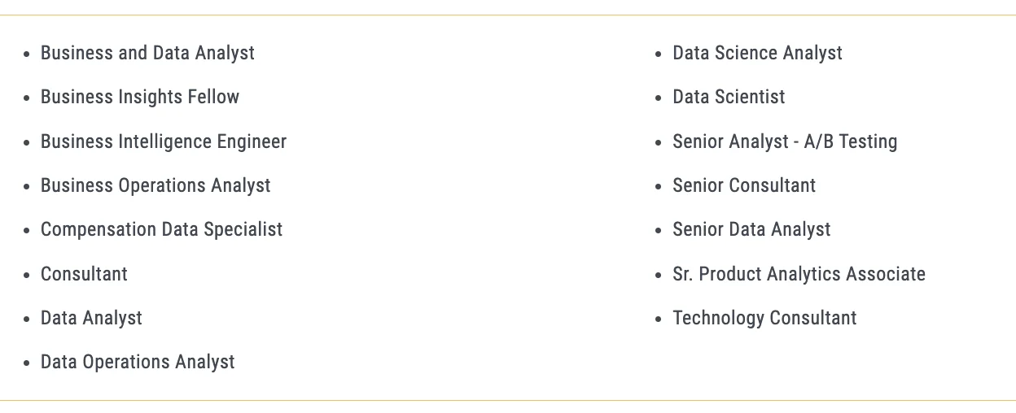The image size is (1016, 413).
Task: Click the bullet beside Data Operations Analyst
Action: point(27,363)
